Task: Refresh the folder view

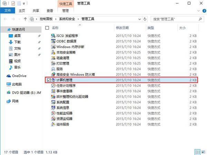Action: pos(145,19)
